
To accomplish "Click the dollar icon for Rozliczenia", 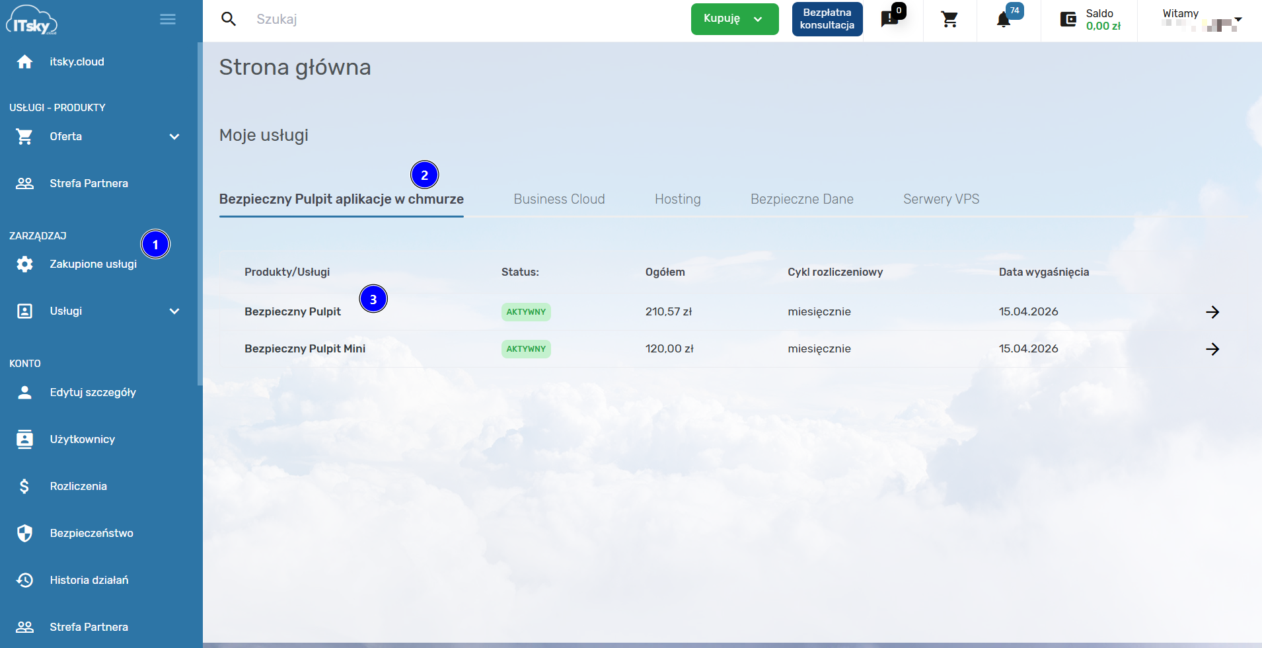I will pos(24,486).
